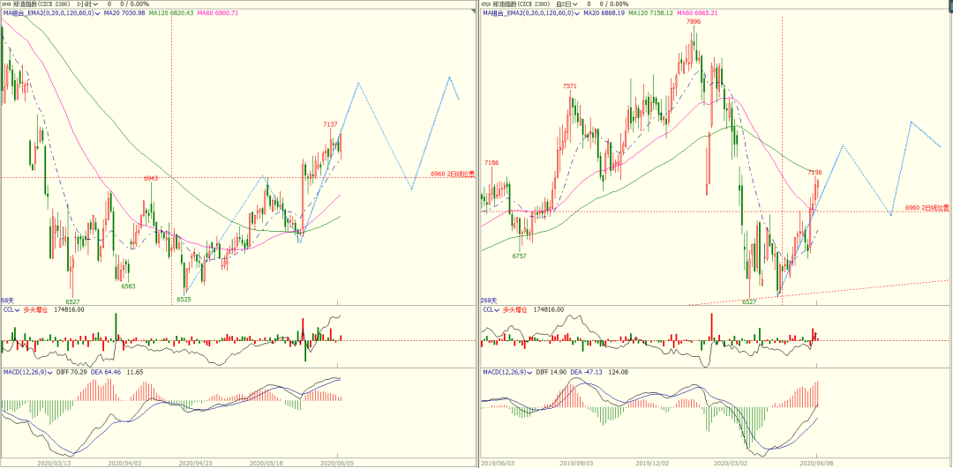Click the 2020/06/05 date on left axis

(x=338, y=463)
